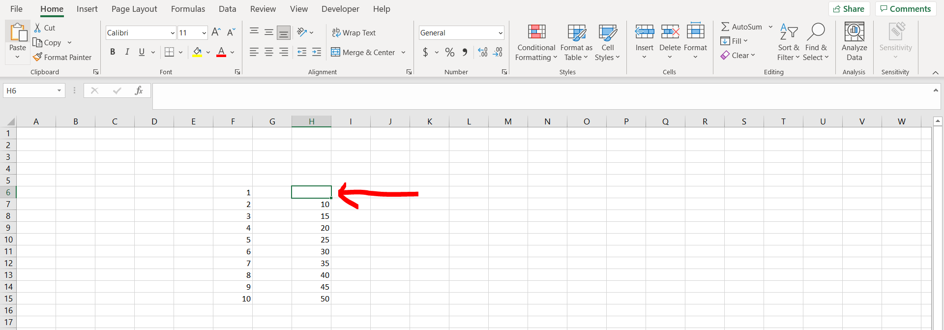Click the AutoSum sigma icon
Viewport: 944px width, 330px height.
click(725, 27)
